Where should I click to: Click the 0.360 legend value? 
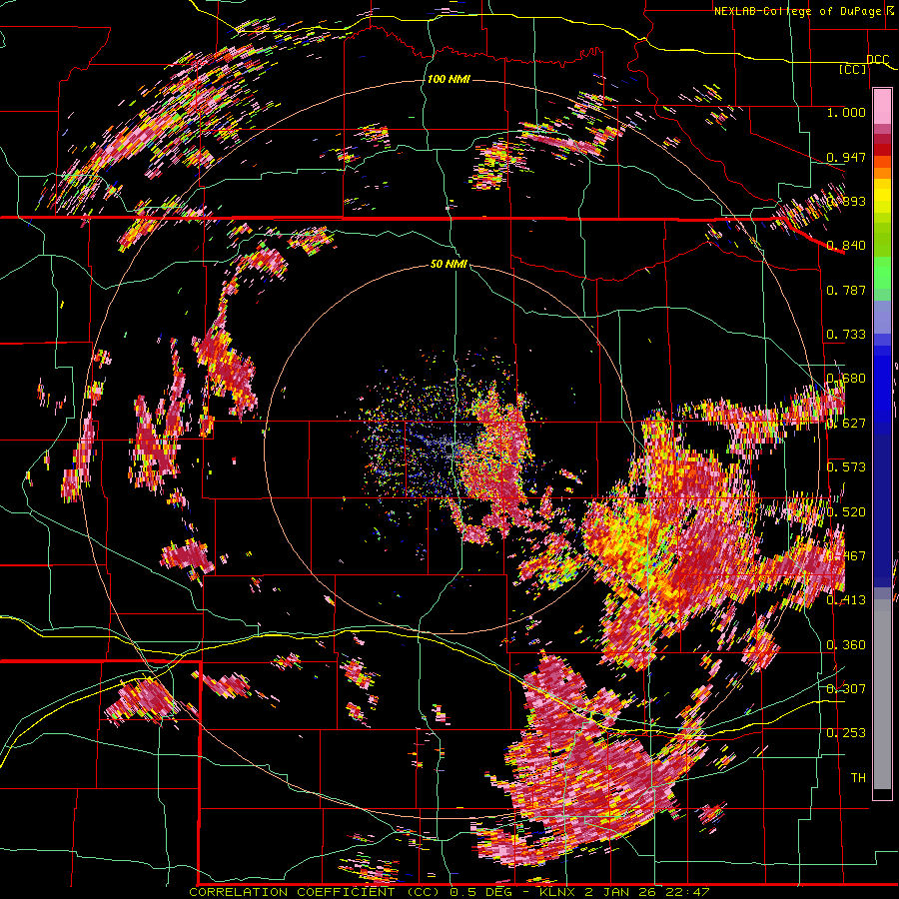846,644
